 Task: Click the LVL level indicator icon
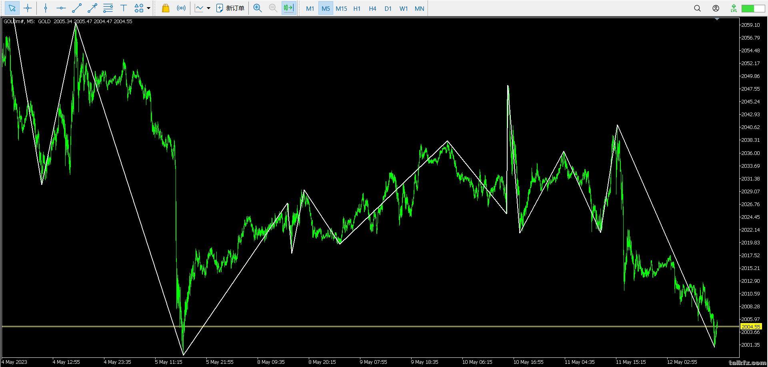(x=734, y=8)
